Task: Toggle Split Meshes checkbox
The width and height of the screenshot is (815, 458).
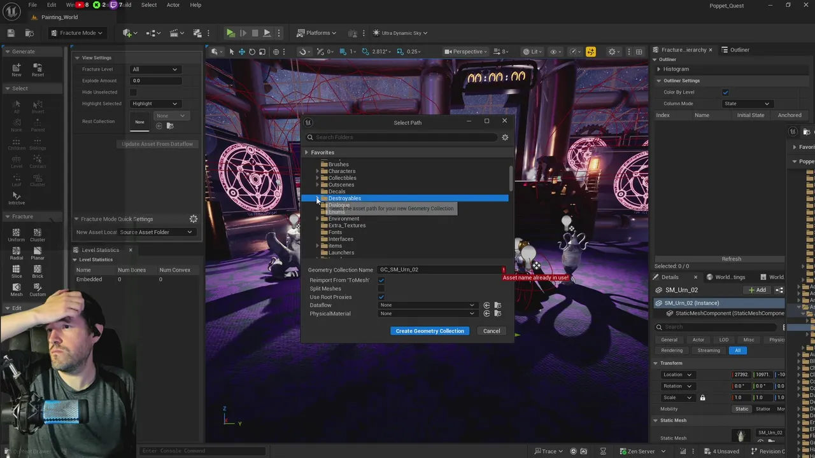Action: (x=381, y=289)
